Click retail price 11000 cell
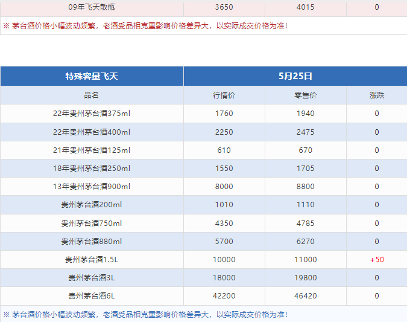Viewport: 407px width, 322px height. point(306,260)
